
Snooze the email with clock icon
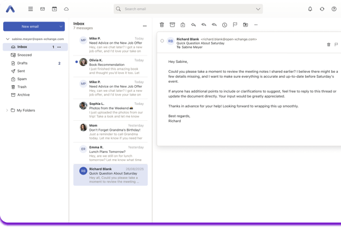click(x=225, y=25)
